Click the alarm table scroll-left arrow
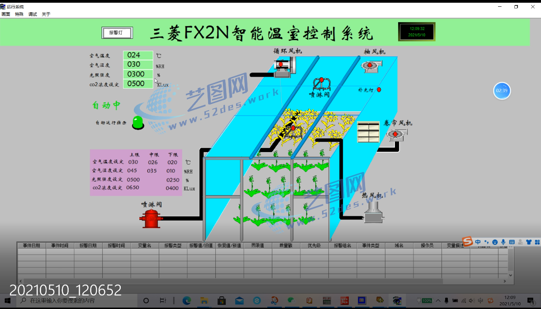This screenshot has width=541, height=309. (21, 281)
